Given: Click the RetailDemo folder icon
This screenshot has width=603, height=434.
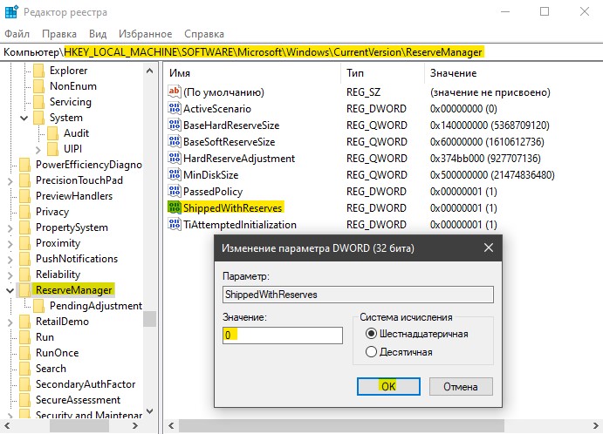Looking at the screenshot, I should (25, 322).
